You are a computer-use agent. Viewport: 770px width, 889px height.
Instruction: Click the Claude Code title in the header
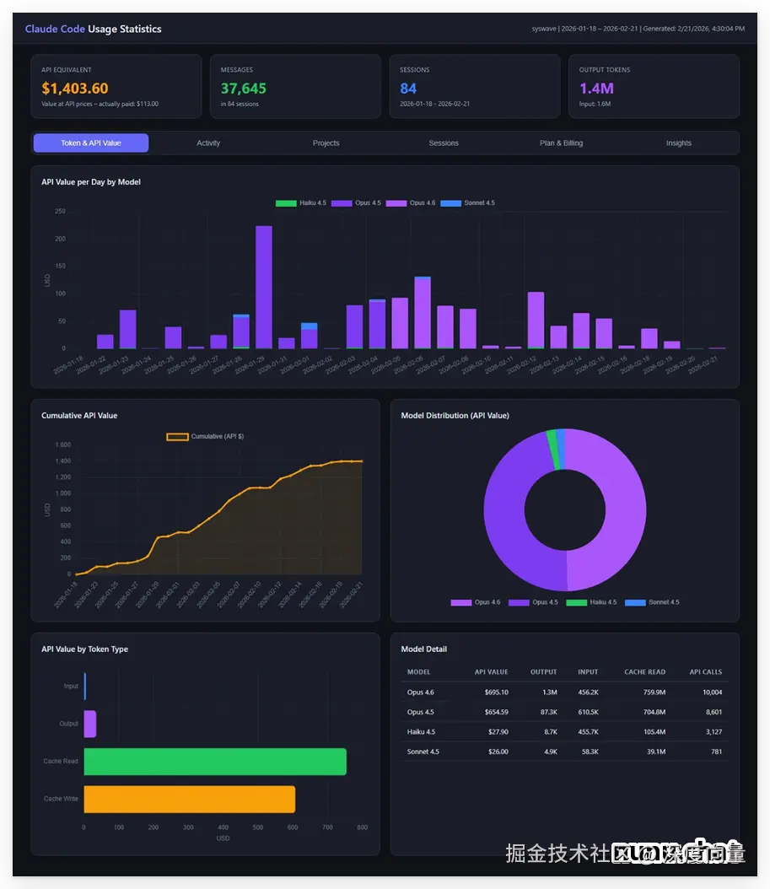point(54,28)
